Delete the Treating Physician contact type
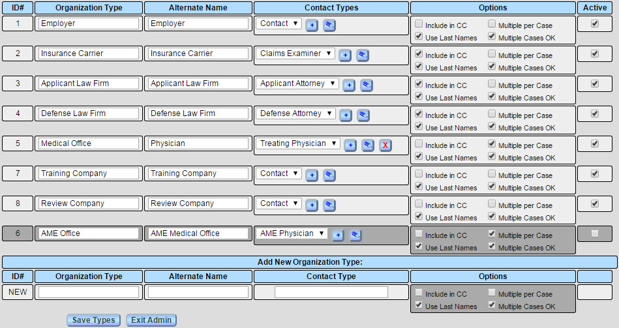619x328 pixels. (x=385, y=145)
